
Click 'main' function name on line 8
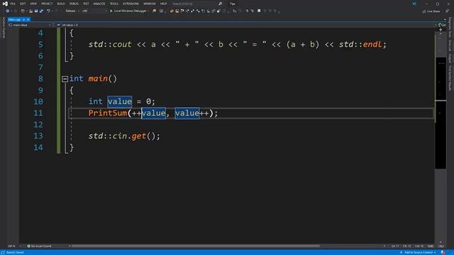pyautogui.click(x=98, y=79)
